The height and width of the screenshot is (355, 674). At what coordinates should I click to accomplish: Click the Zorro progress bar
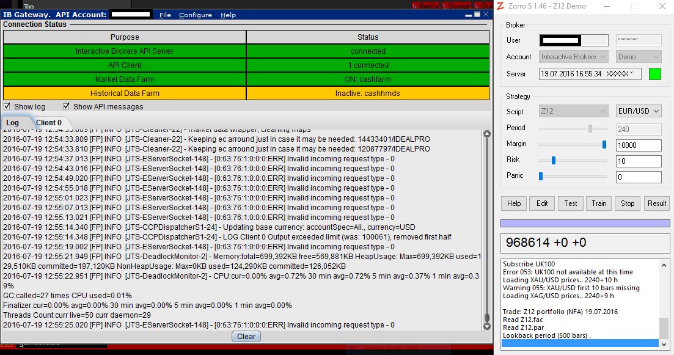pyautogui.click(x=585, y=223)
